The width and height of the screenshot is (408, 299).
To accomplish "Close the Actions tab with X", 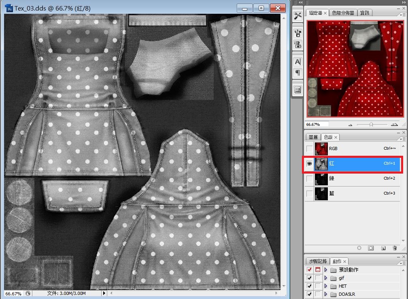I will (344, 261).
